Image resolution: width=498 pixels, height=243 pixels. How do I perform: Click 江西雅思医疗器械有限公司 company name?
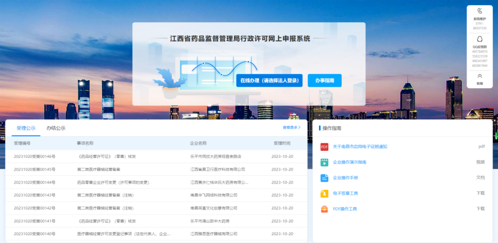[214, 234]
